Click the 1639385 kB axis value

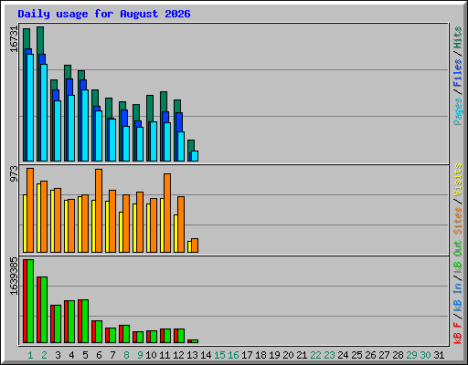pos(14,276)
